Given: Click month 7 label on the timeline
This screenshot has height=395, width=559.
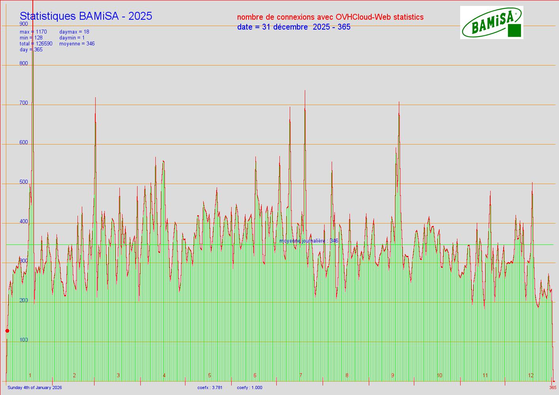Looking at the screenshot, I should (301, 375).
